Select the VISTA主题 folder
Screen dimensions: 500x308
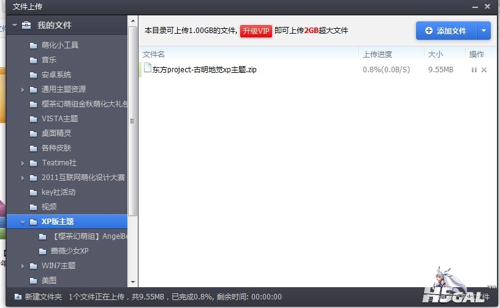tap(59, 119)
